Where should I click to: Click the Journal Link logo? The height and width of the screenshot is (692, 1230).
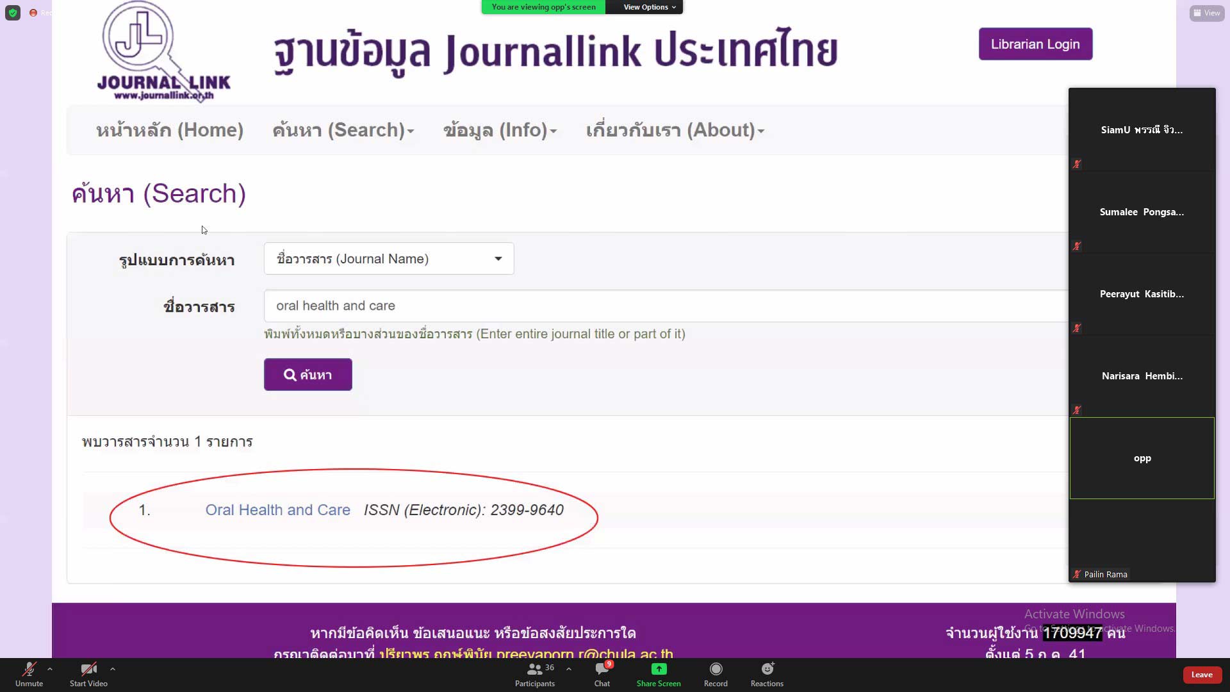pyautogui.click(x=163, y=51)
